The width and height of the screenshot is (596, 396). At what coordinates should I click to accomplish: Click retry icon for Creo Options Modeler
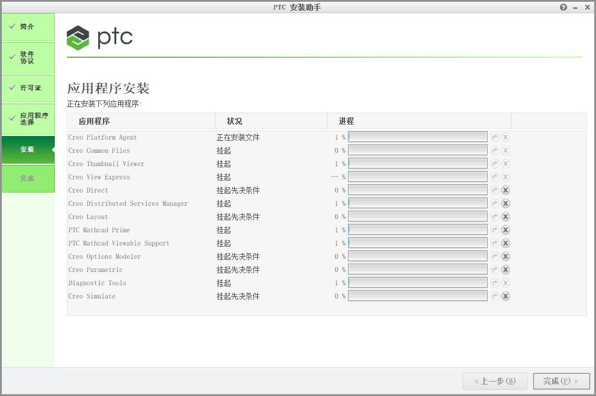coord(494,256)
